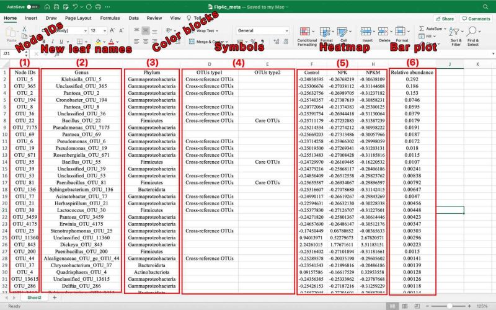Expand the Merge & Center dropdown arrow
496x310 pixels.
[x=226, y=42]
